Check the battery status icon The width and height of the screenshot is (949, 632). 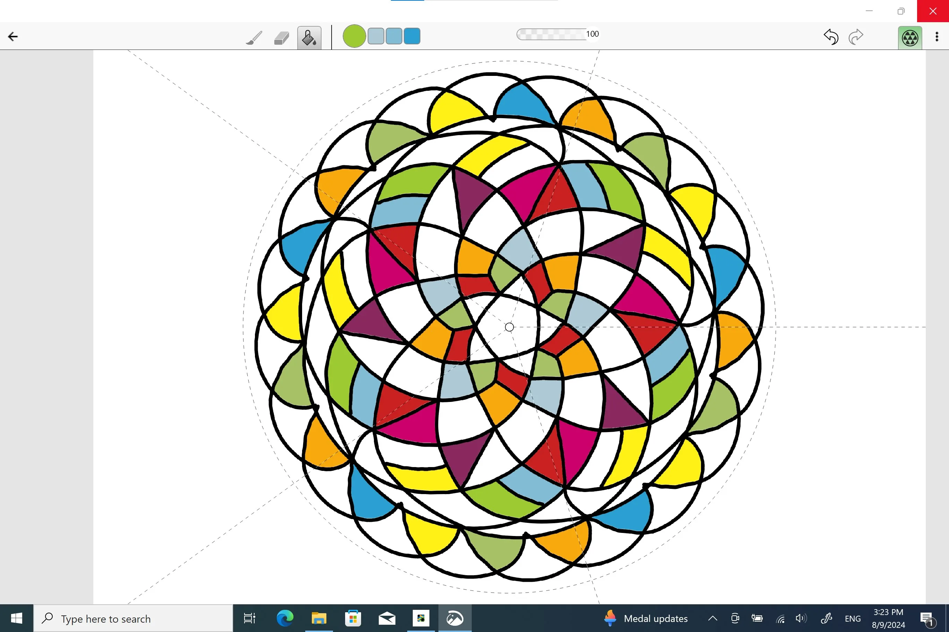coord(757,618)
